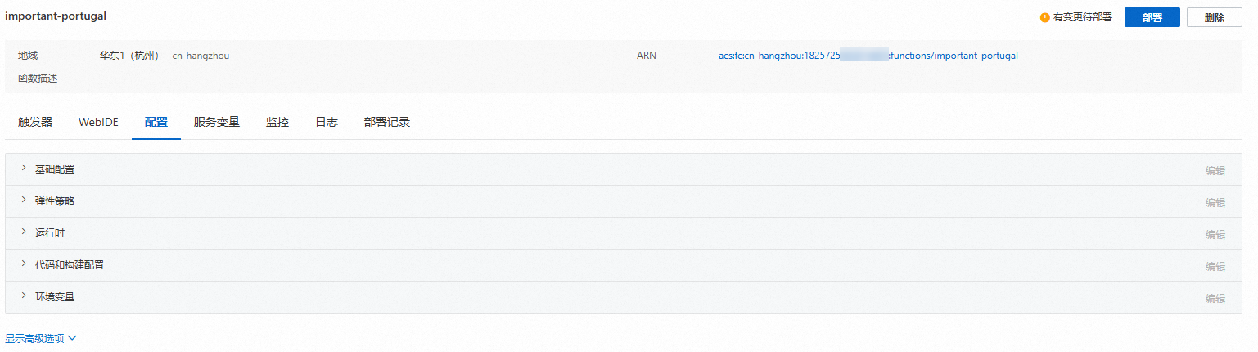Switch to the 触发器 tab
This screenshot has width=1258, height=352.
35,123
